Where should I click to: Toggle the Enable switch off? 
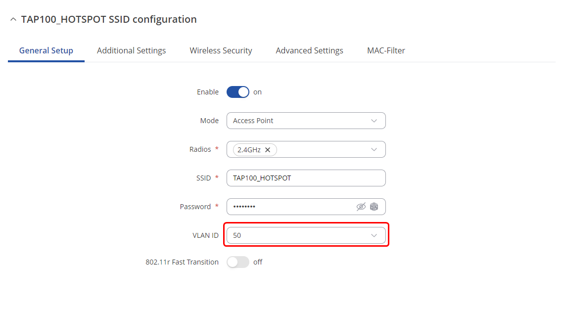click(x=238, y=92)
